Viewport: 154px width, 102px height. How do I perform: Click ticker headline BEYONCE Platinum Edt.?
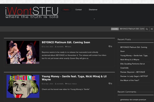[x=132, y=29]
